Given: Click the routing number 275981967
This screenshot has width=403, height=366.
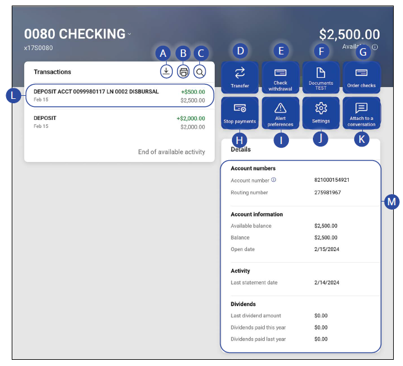Looking at the screenshot, I should click(x=327, y=192).
